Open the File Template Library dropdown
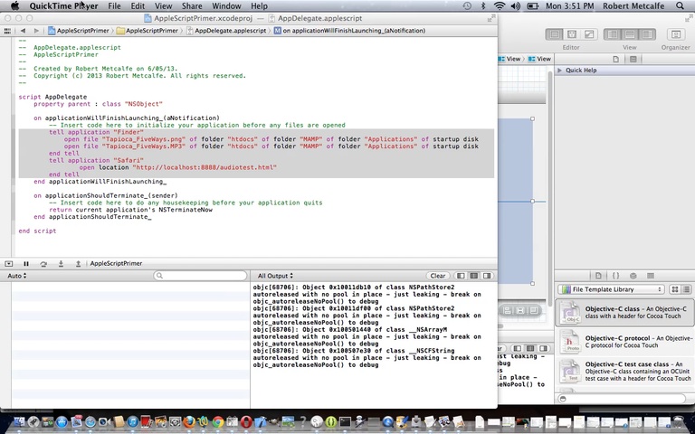The width and height of the screenshot is (695, 434). 611,289
